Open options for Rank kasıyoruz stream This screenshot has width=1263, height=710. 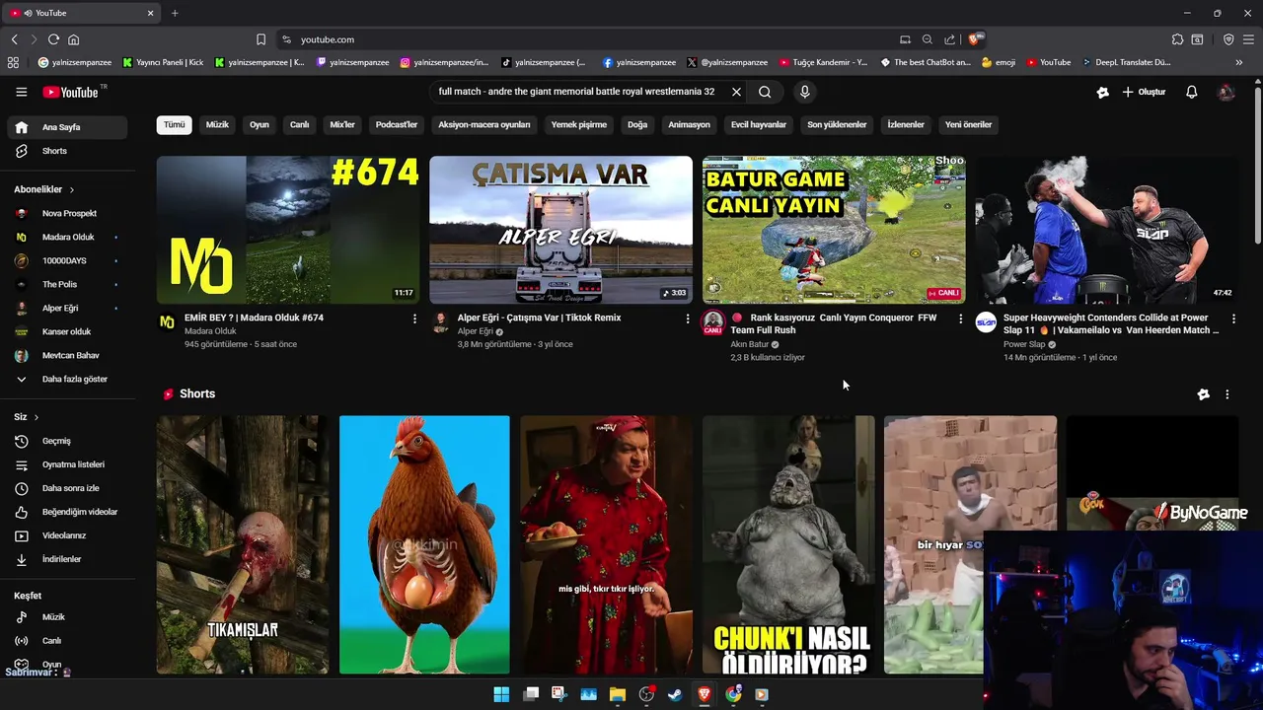click(x=960, y=319)
